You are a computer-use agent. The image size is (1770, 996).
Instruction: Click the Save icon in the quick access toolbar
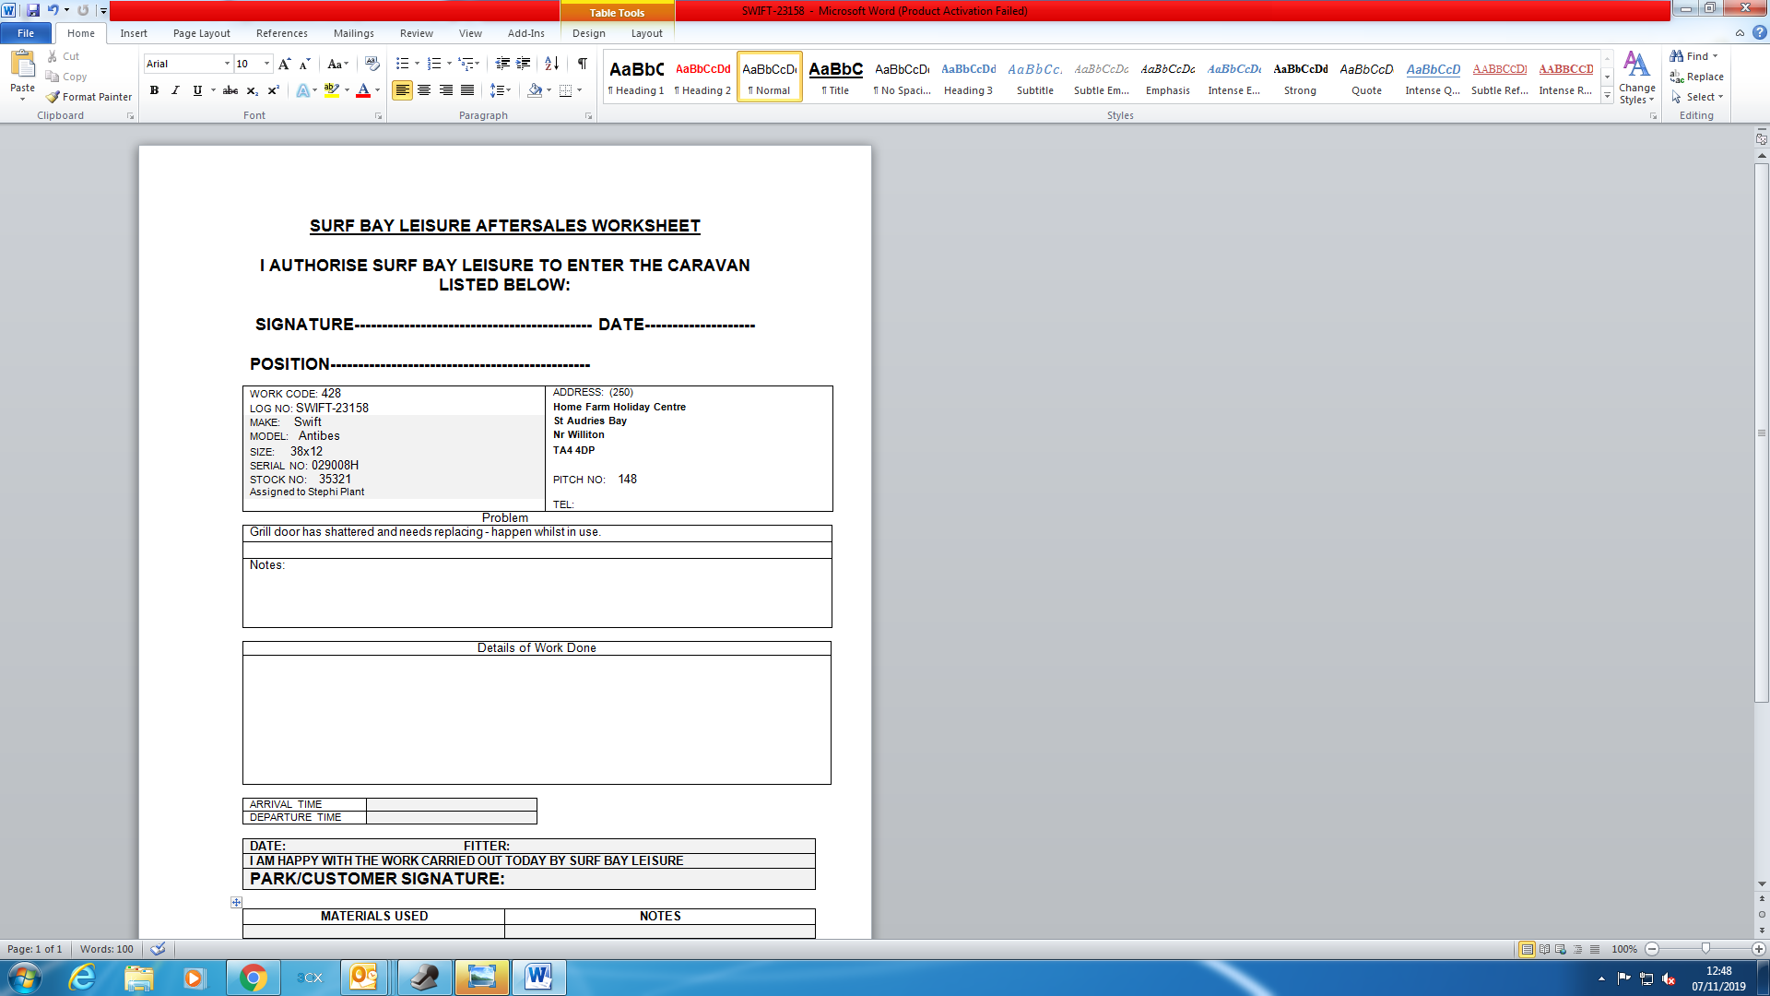click(33, 10)
